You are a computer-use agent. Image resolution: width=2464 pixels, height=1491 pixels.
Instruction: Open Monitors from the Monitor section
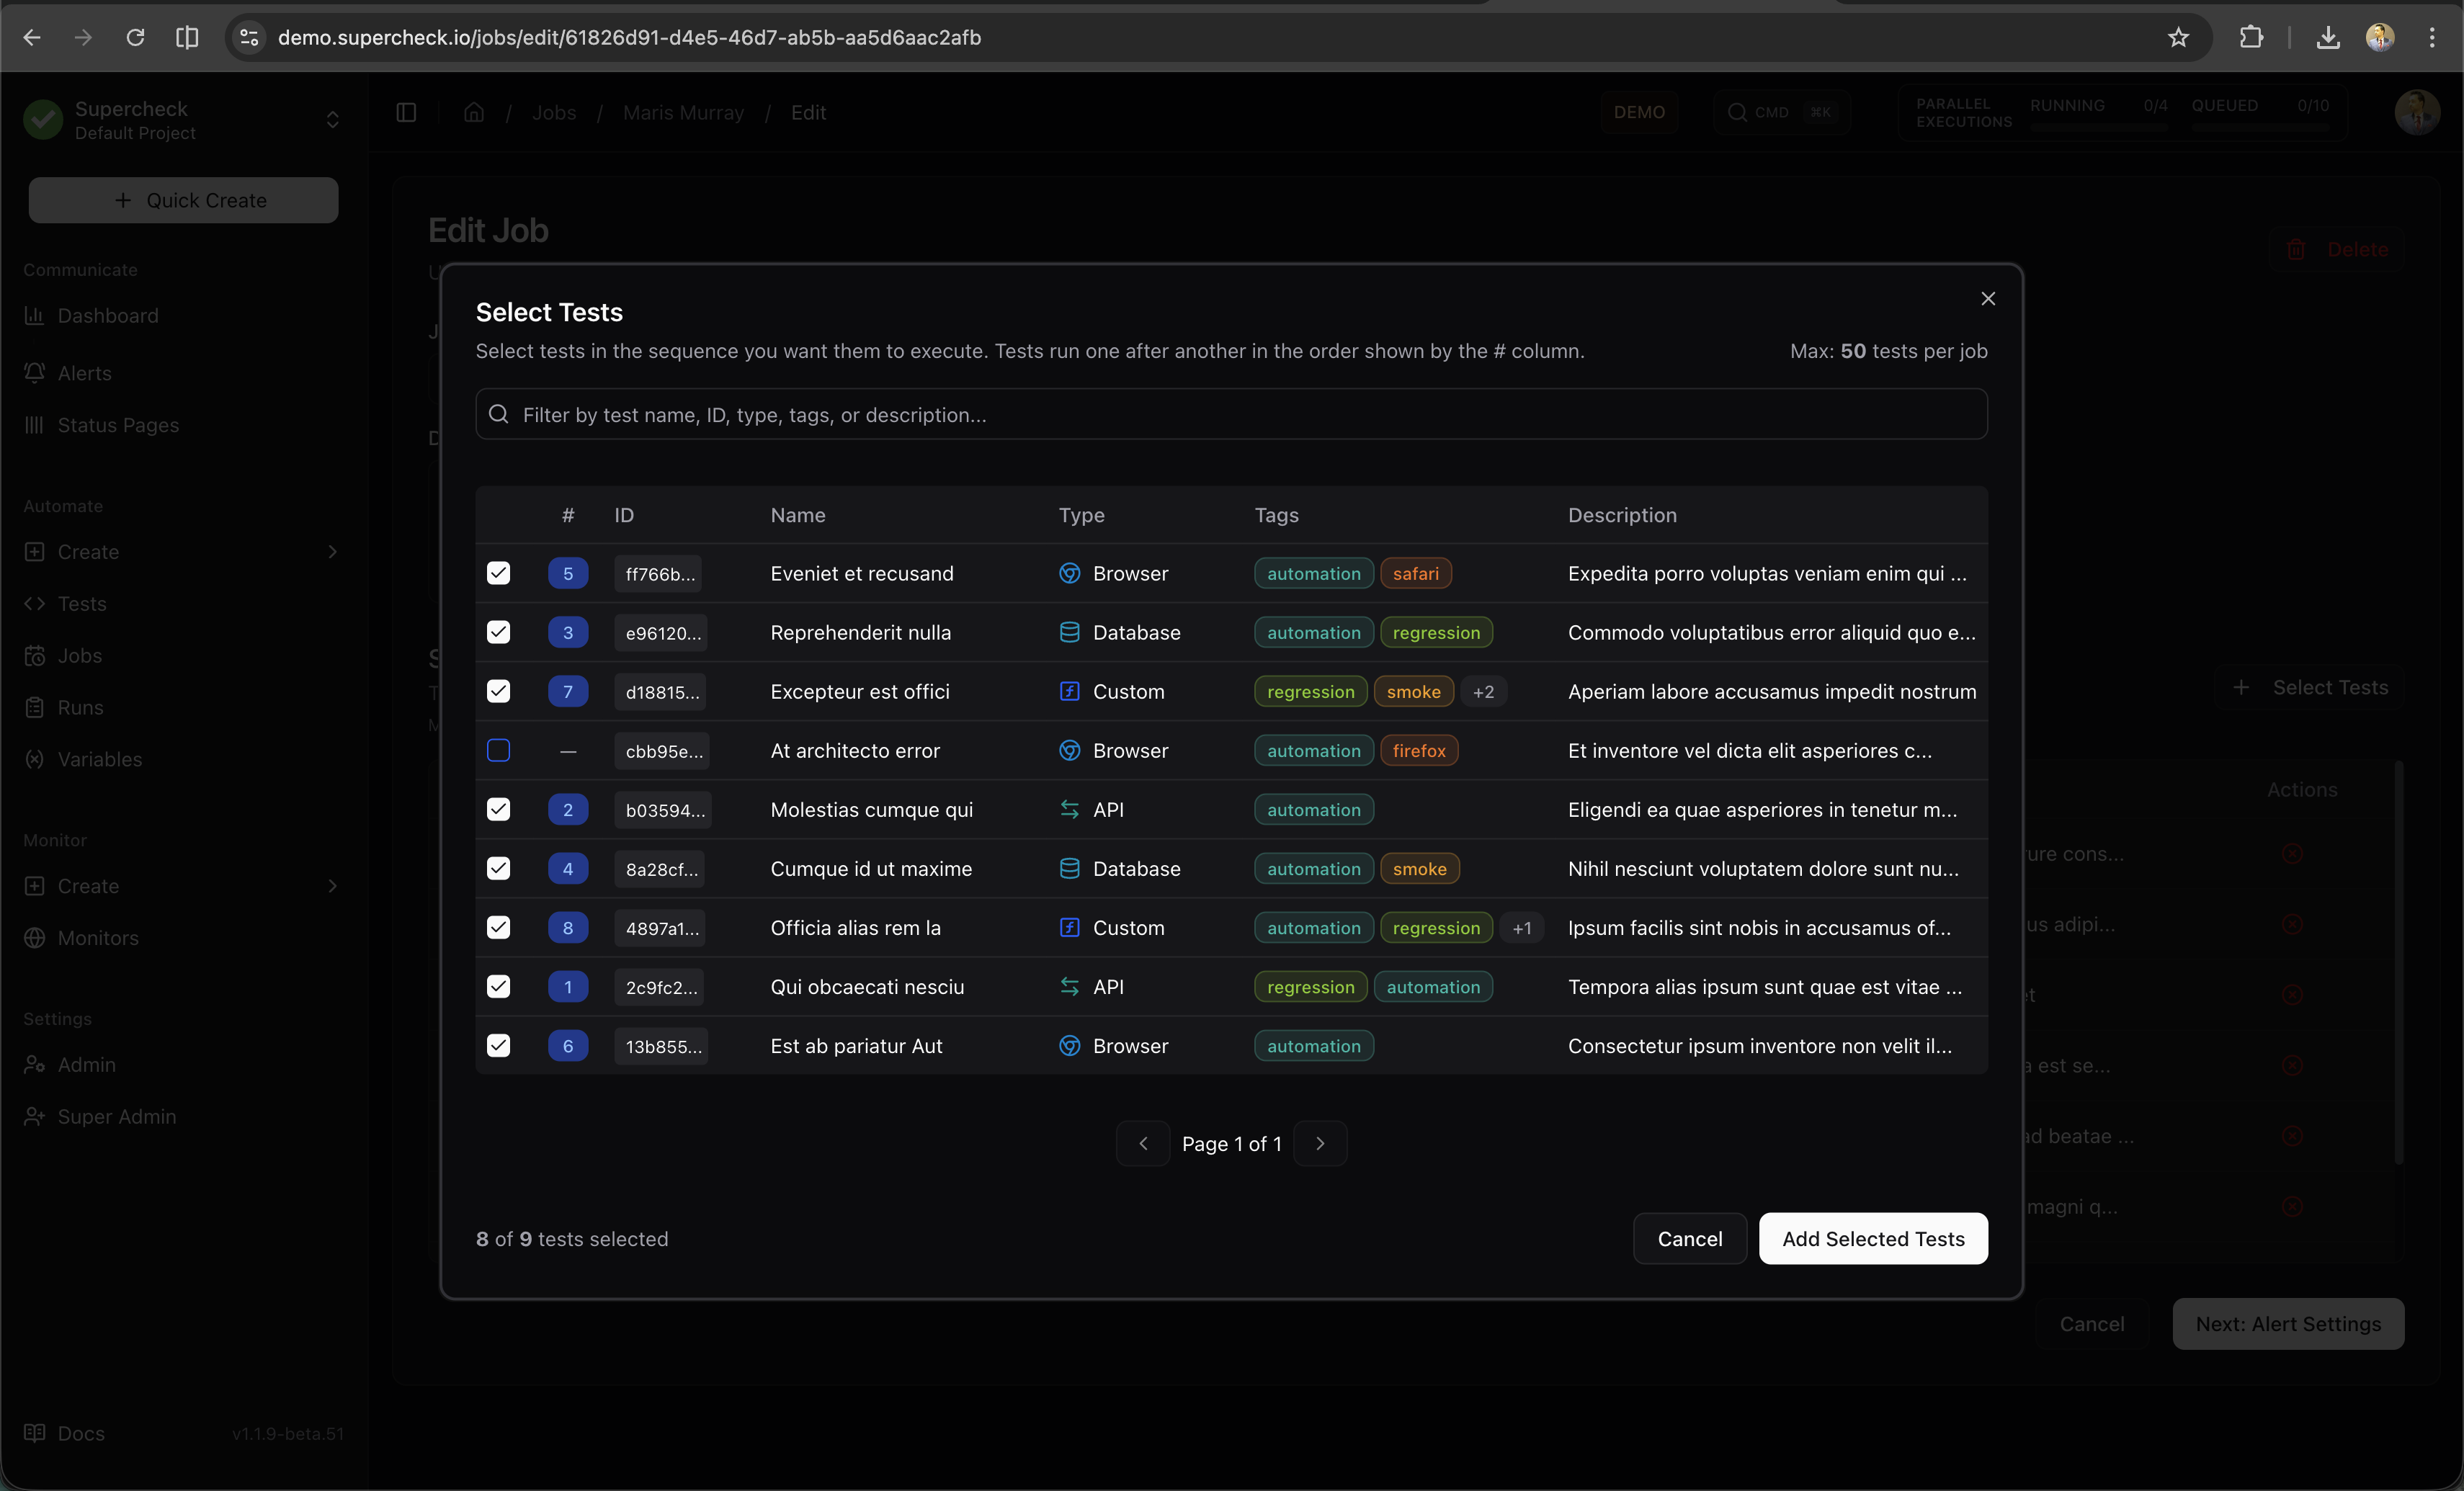point(98,938)
